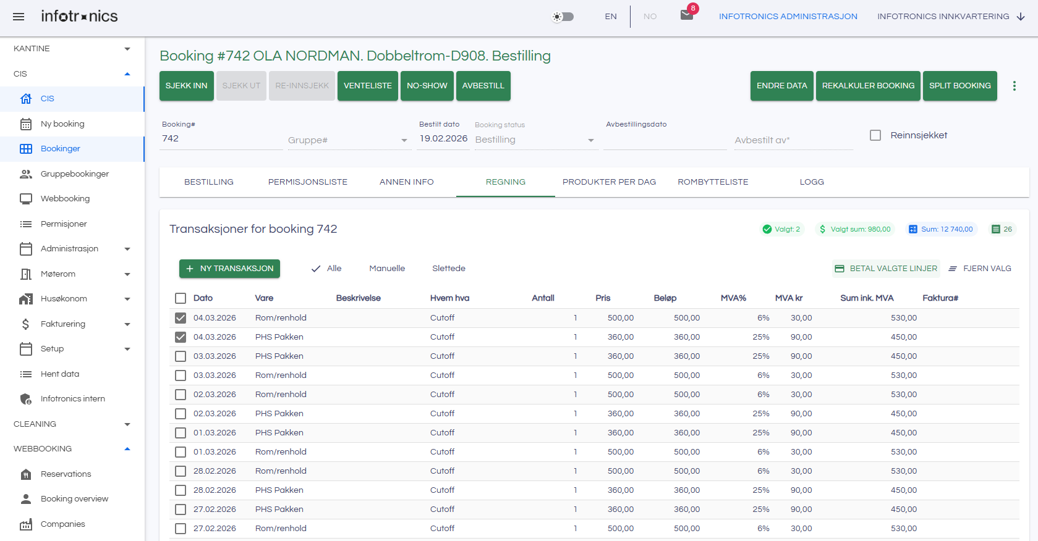Switch to the PRODUKTER PER DAG tab
Screen dimensions: 1038x541
pos(609,182)
